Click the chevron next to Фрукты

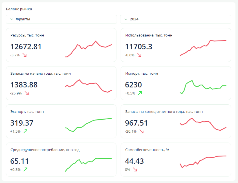[x=12, y=19]
